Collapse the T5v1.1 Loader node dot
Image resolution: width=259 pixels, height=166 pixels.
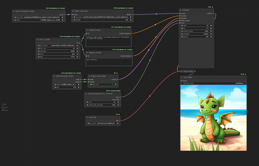point(37,39)
